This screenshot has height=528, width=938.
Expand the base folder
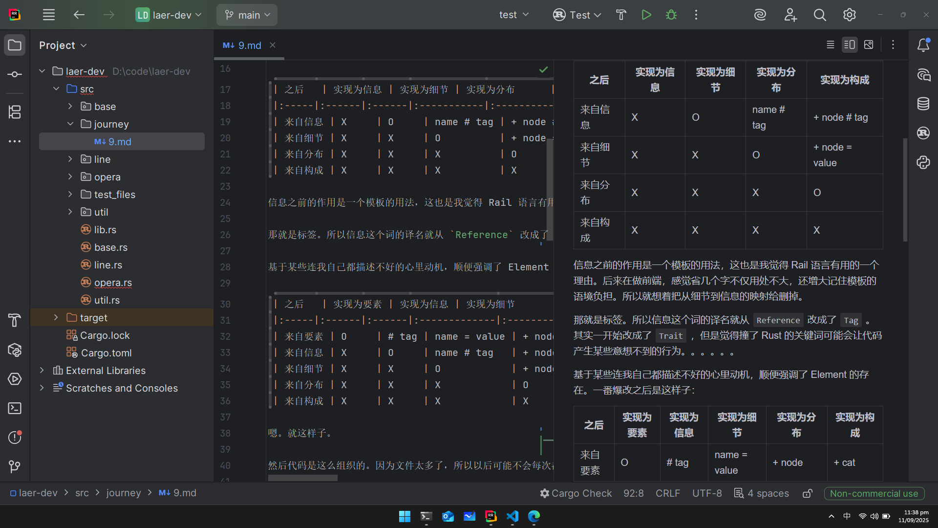pos(70,107)
